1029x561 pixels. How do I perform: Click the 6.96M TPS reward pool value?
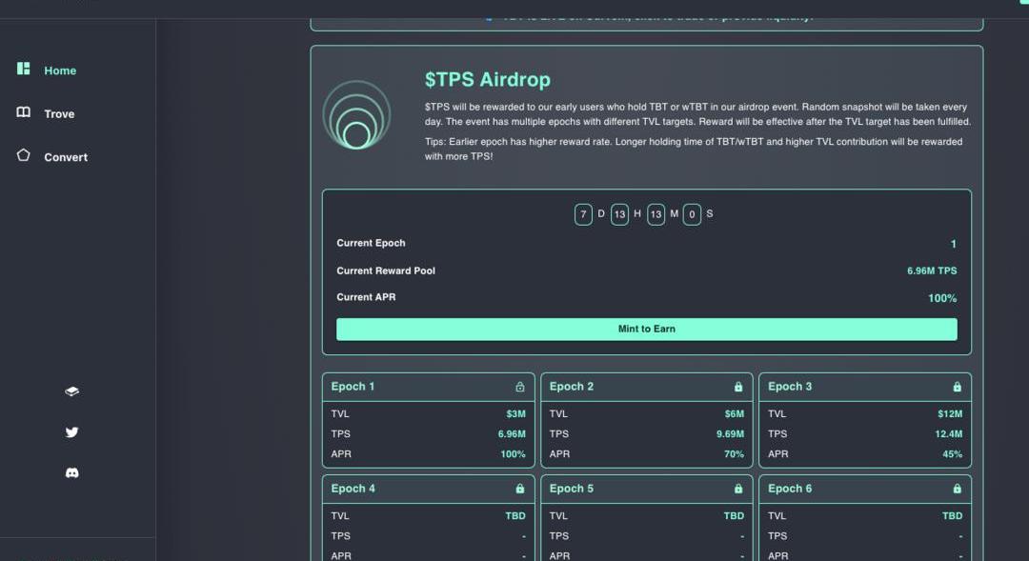click(x=931, y=271)
